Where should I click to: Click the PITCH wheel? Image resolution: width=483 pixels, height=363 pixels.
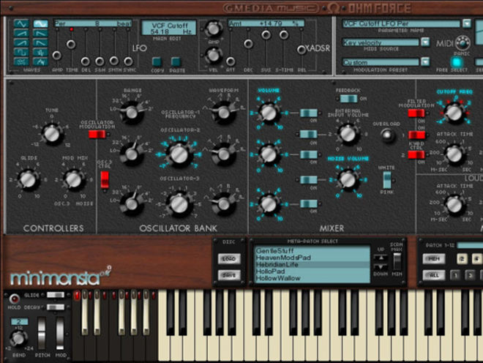click(41, 334)
